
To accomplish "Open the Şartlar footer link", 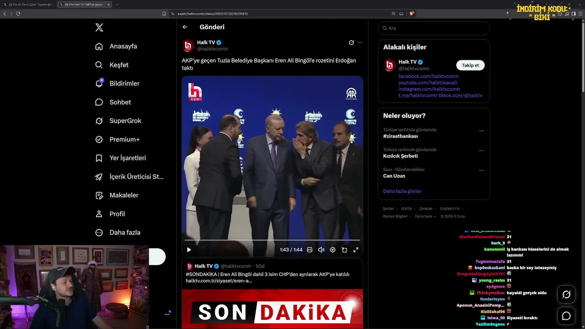I will click(x=388, y=208).
